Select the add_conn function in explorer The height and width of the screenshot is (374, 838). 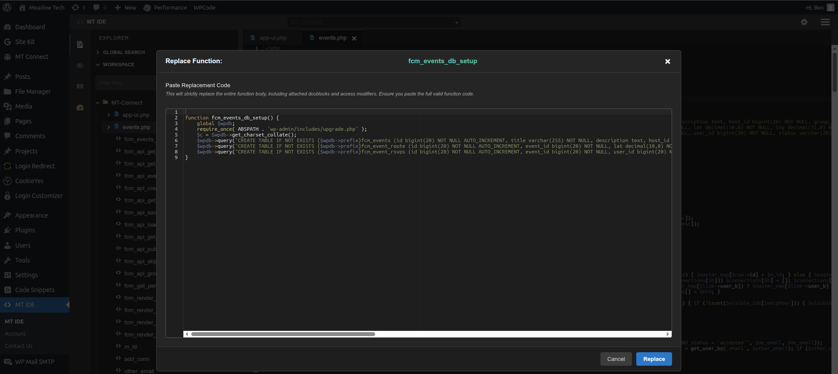137,359
